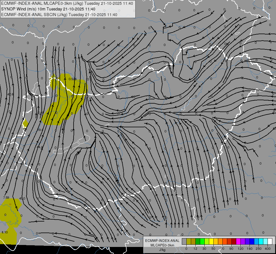
Task: Pick the deep blue legend swatch
Action: 252,241
